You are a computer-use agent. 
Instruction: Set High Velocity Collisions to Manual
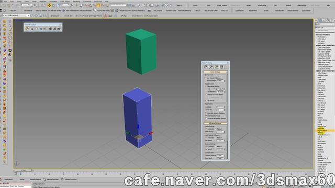(x=216, y=138)
